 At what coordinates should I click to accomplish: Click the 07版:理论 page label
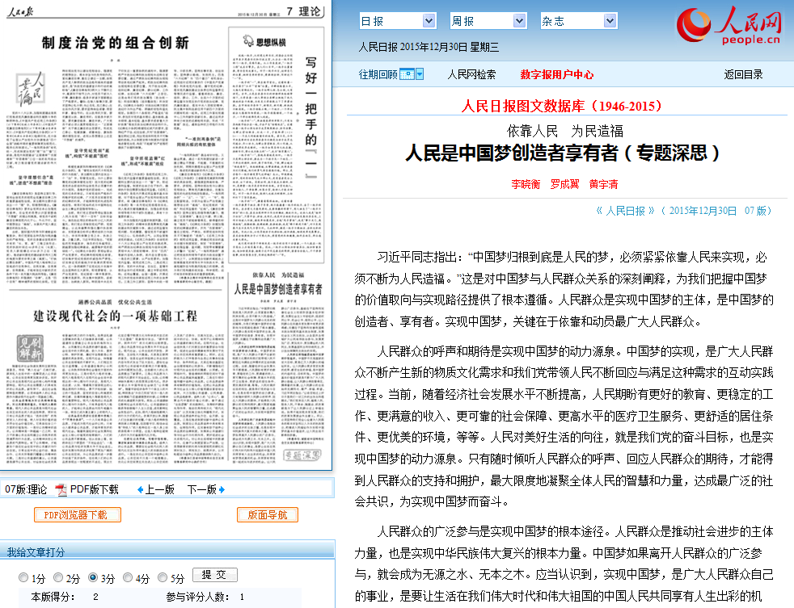(26, 489)
